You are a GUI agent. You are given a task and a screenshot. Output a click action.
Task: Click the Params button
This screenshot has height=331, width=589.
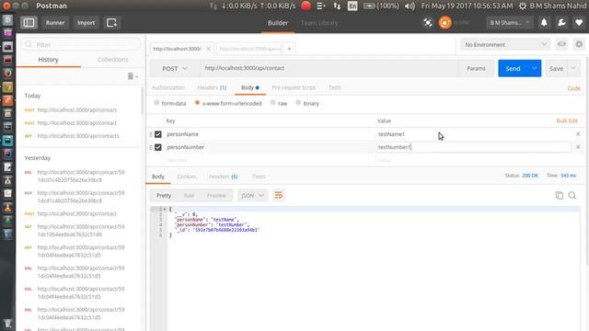pyautogui.click(x=476, y=68)
